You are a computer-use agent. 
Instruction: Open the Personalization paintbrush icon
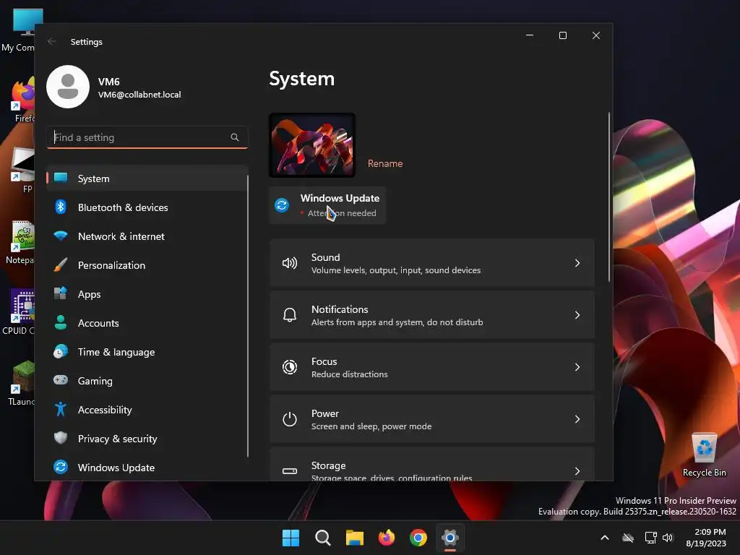(x=61, y=264)
